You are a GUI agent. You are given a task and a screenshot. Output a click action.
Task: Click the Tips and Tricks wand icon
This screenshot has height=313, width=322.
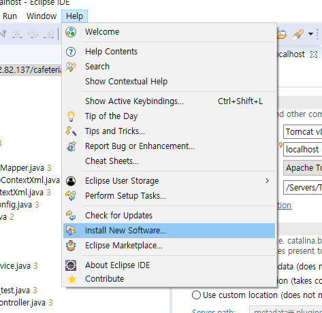71,131
